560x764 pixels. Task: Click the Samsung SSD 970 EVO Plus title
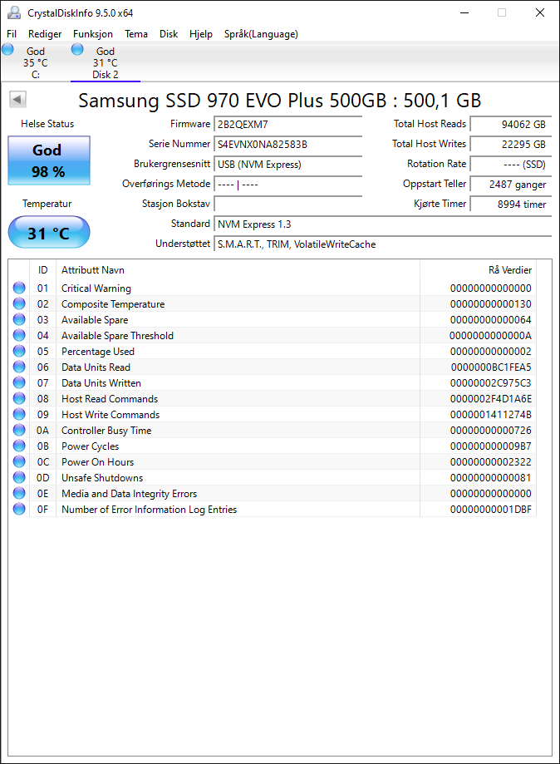tap(279, 101)
